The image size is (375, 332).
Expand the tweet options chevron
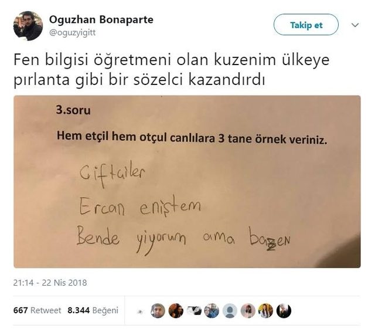pos(355,25)
